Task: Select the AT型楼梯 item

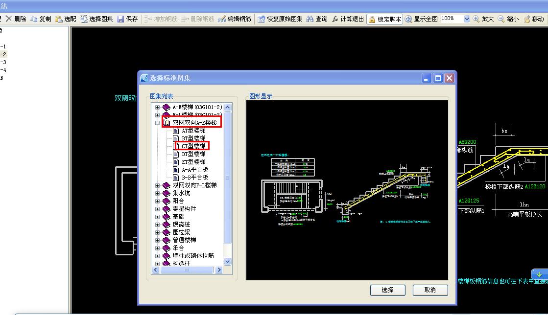Action: coord(193,131)
